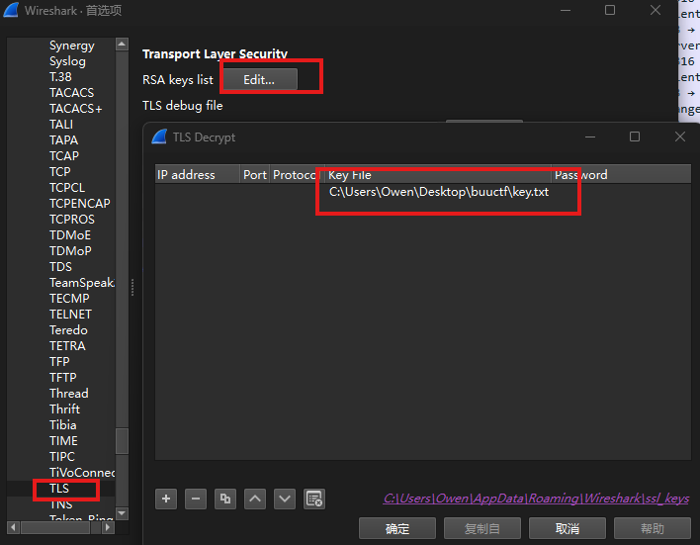
Task: Select TCPCL protocol entry
Action: (x=67, y=188)
